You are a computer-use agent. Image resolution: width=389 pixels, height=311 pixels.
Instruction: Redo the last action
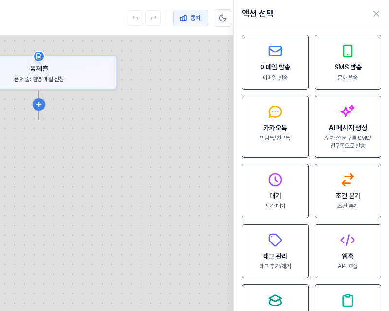click(153, 18)
